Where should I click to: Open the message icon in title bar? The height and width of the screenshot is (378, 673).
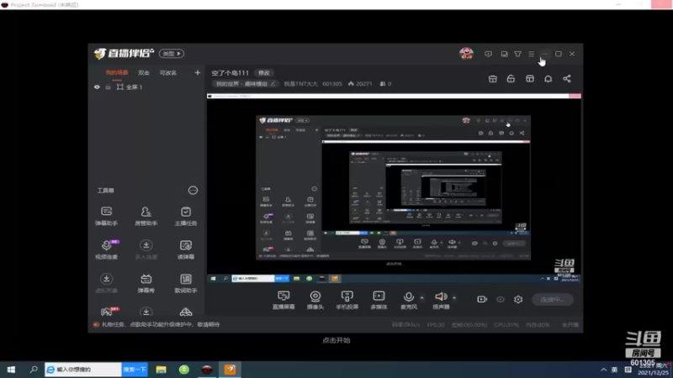(488, 54)
